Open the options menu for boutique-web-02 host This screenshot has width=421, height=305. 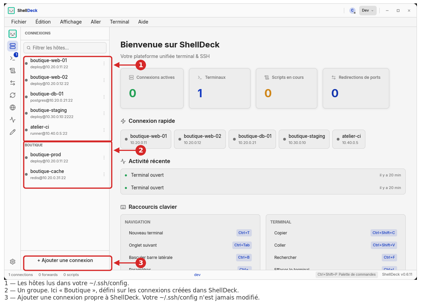pyautogui.click(x=104, y=80)
